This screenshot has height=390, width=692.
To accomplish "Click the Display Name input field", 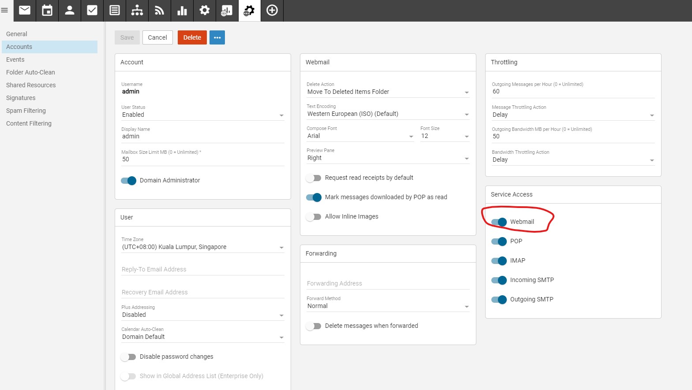I will tap(203, 137).
